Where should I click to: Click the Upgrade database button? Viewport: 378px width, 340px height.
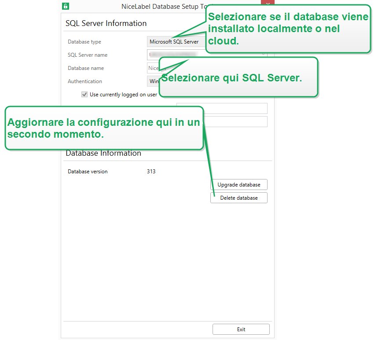point(239,185)
